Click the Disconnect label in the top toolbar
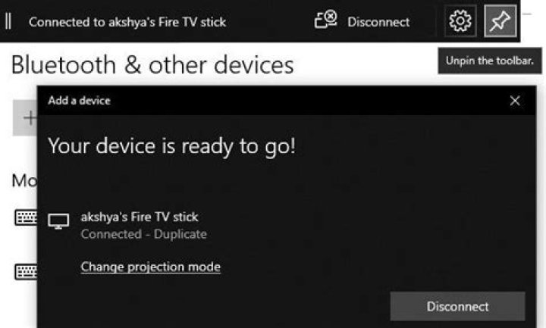The width and height of the screenshot is (546, 328). pyautogui.click(x=378, y=22)
